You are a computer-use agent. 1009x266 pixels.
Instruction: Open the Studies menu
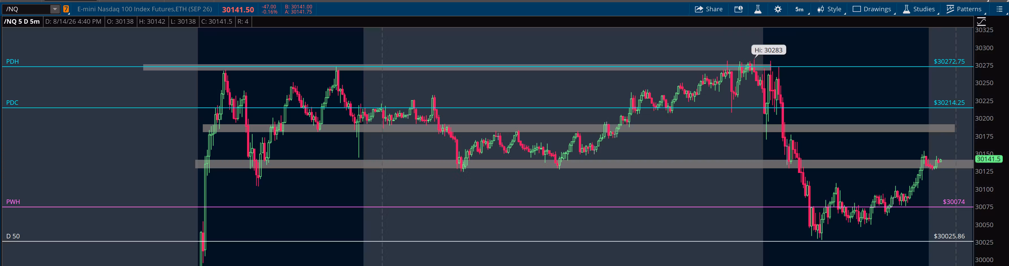(919, 9)
